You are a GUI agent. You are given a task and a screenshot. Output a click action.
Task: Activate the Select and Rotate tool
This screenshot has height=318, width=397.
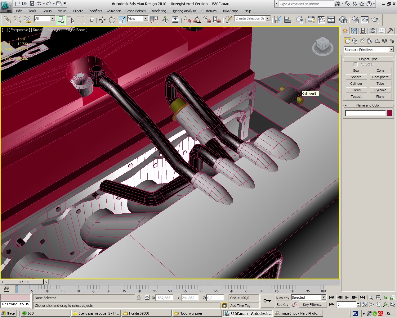(112, 20)
